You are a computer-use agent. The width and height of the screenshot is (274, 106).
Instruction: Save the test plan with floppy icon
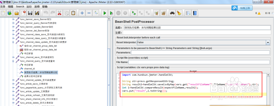tap(30, 13)
